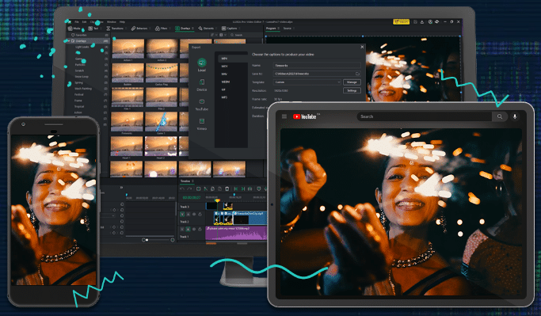Jump to previous marker green icon
Image resolution: width=541 pixels, height=316 pixels.
coord(236,188)
